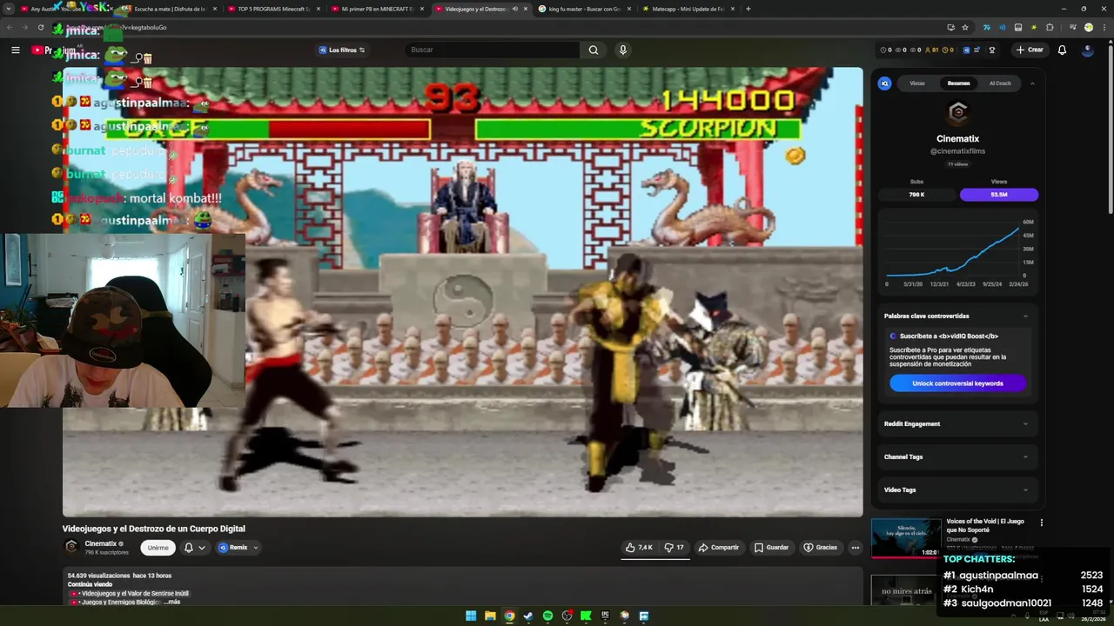Screen dimensions: 1114x626
Task: Click the Cinematix logo in vidIQ panel
Action: click(x=957, y=112)
